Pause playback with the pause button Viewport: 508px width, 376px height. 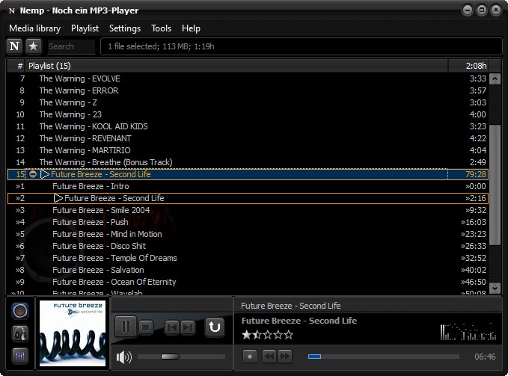click(125, 327)
